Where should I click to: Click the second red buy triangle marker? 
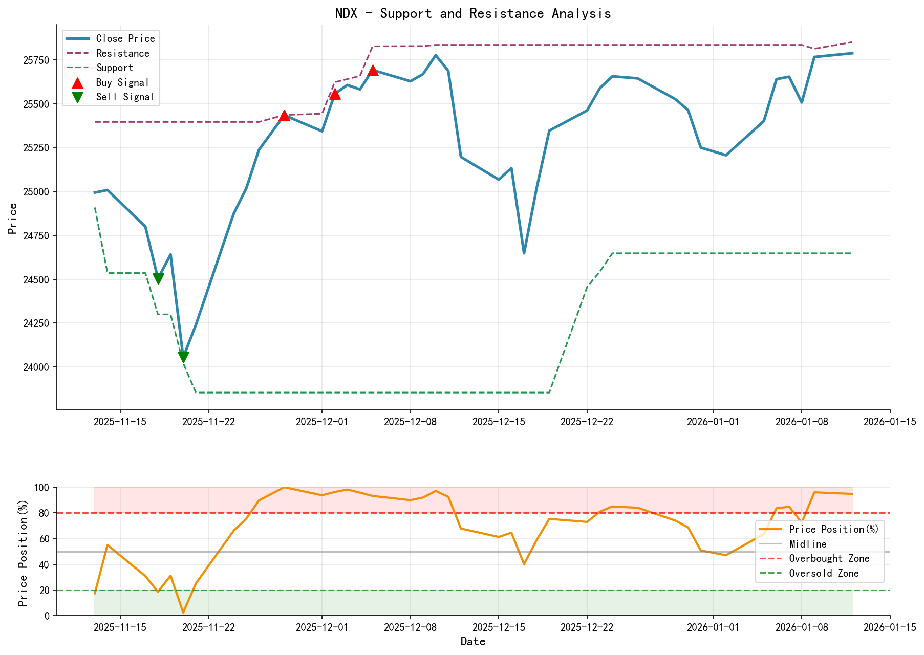pyautogui.click(x=335, y=95)
